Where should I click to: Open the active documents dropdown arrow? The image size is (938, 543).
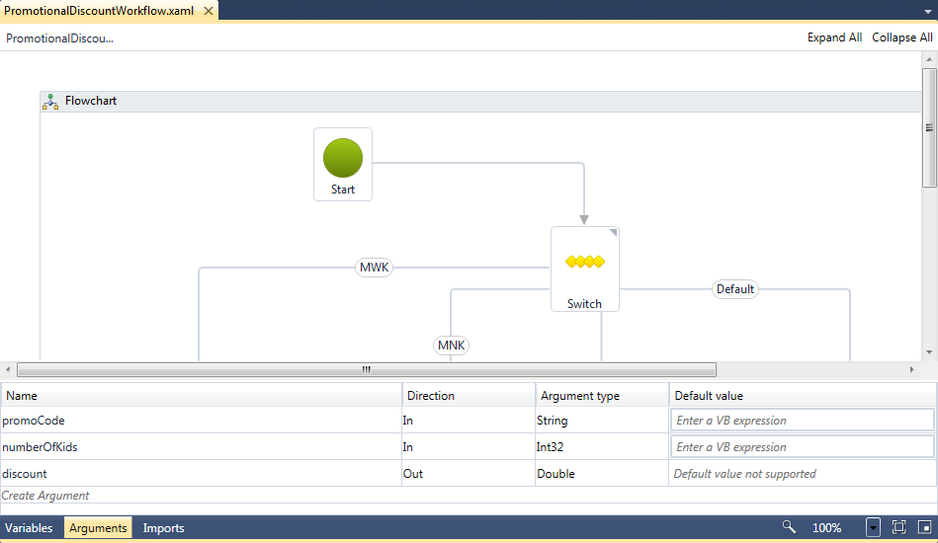(x=928, y=11)
